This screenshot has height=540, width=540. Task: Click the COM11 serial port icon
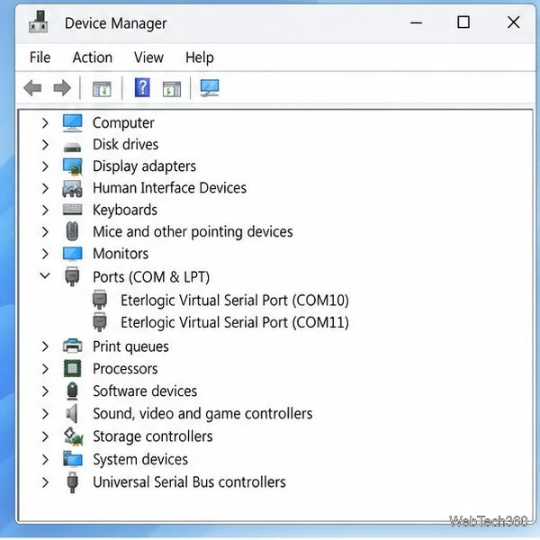pos(100,322)
